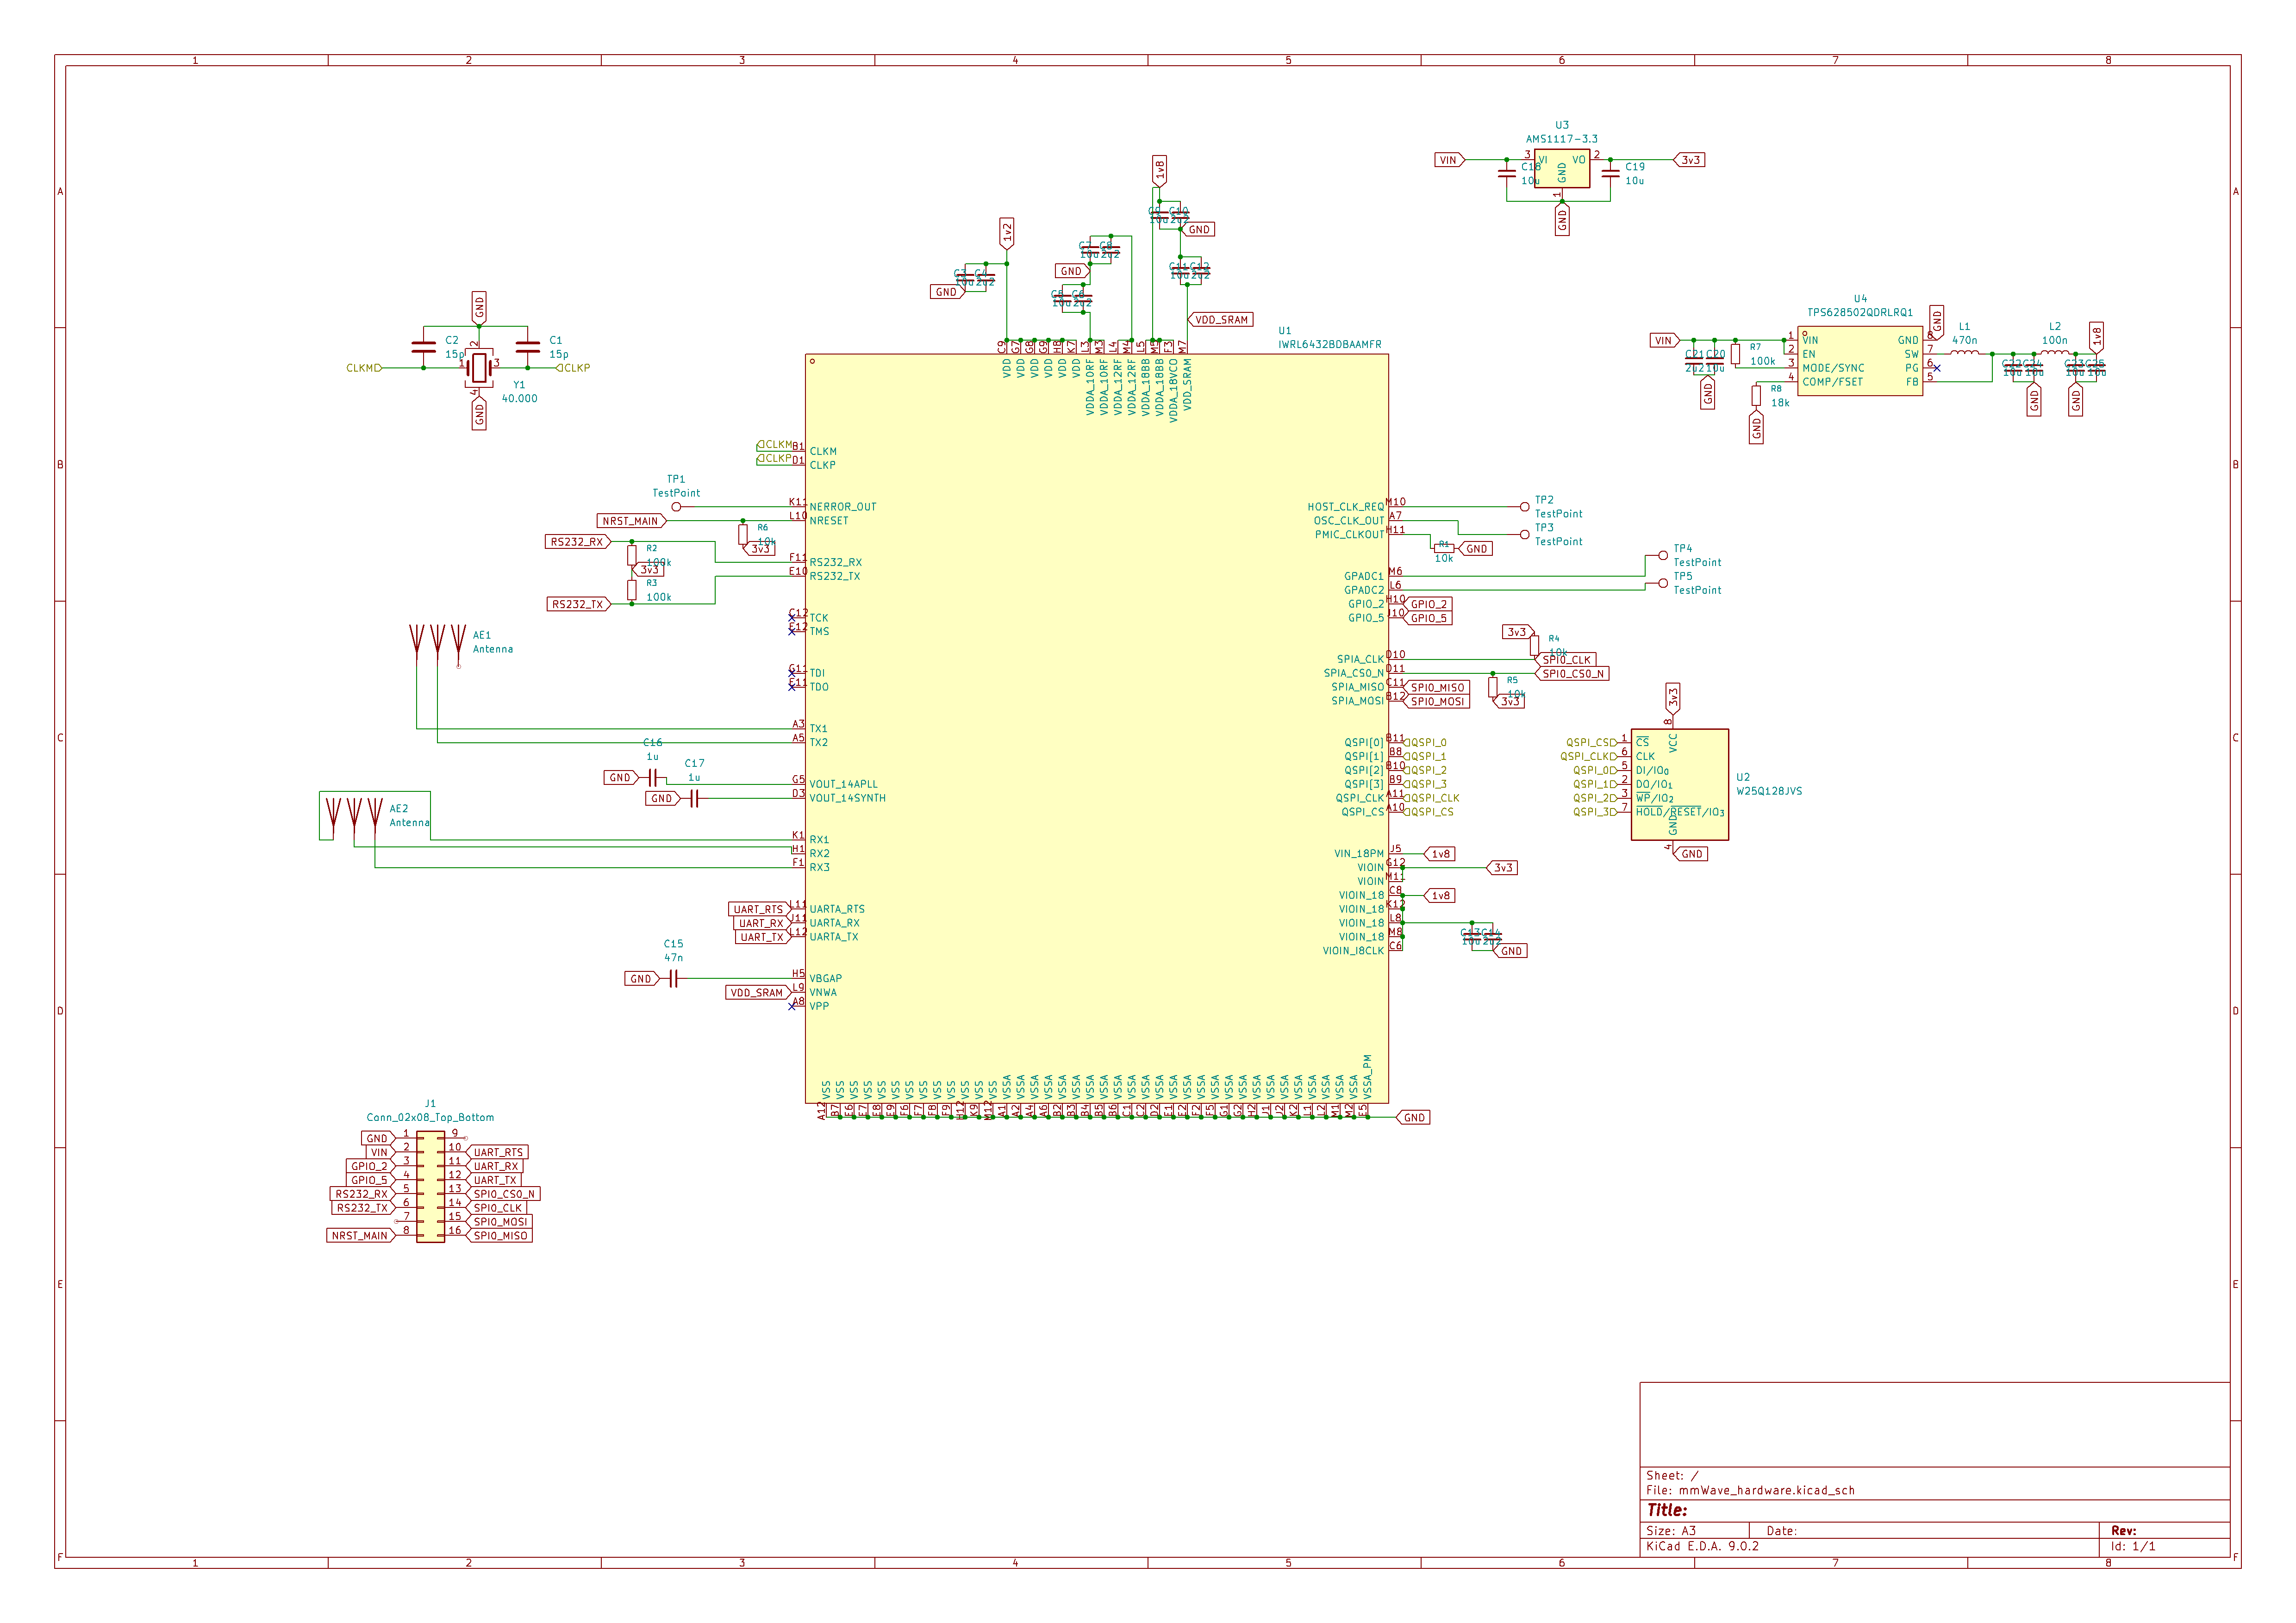2296x1623 pixels.
Task: Click the SPI0_MOSI label on connector J1
Action: (x=499, y=1222)
